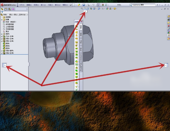The height and width of the screenshot is (131, 170).
Task: Open the 视图(V) View menu
Action: click(36, 5)
